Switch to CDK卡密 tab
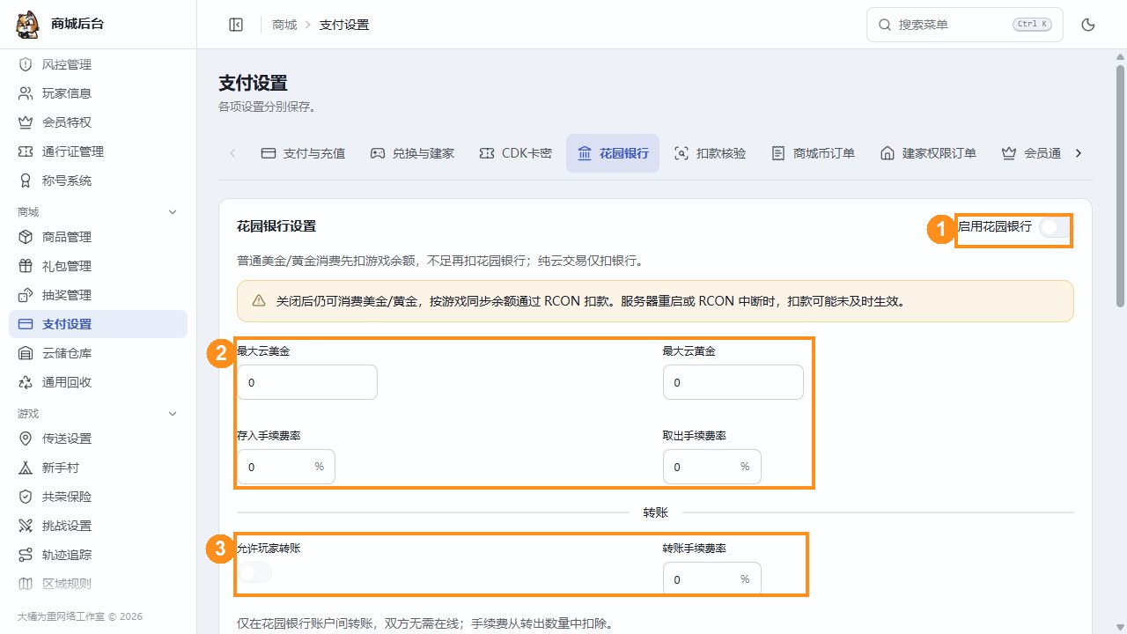Image resolution: width=1127 pixels, height=634 pixels. tap(515, 153)
